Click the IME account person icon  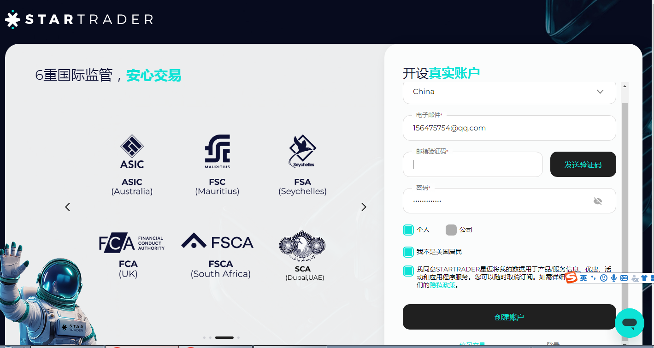(635, 278)
